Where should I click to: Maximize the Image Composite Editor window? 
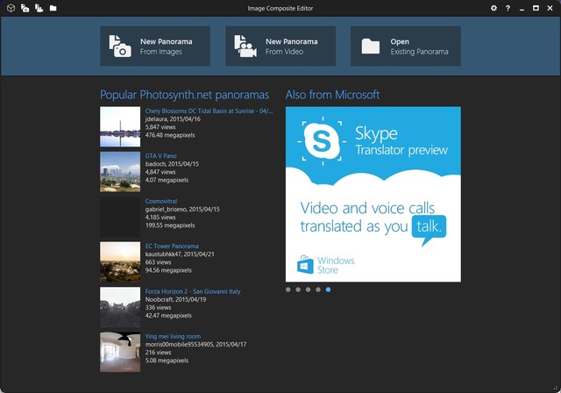coord(536,8)
